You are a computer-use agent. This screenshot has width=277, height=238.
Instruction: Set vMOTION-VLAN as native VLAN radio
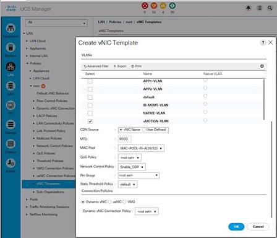click(205, 120)
